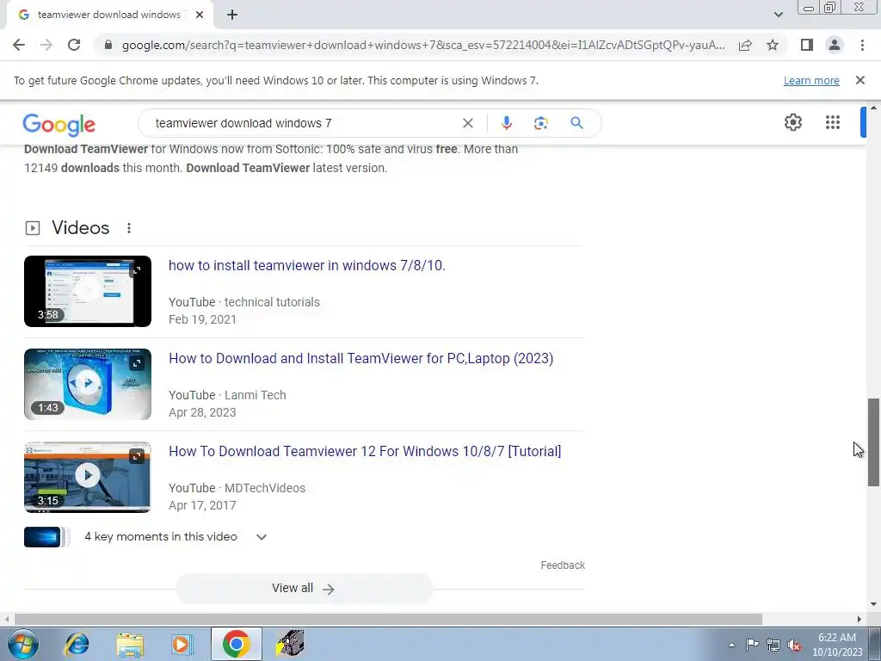Reload the page with the refresh icon
Screen dimensions: 881x661
(x=74, y=45)
